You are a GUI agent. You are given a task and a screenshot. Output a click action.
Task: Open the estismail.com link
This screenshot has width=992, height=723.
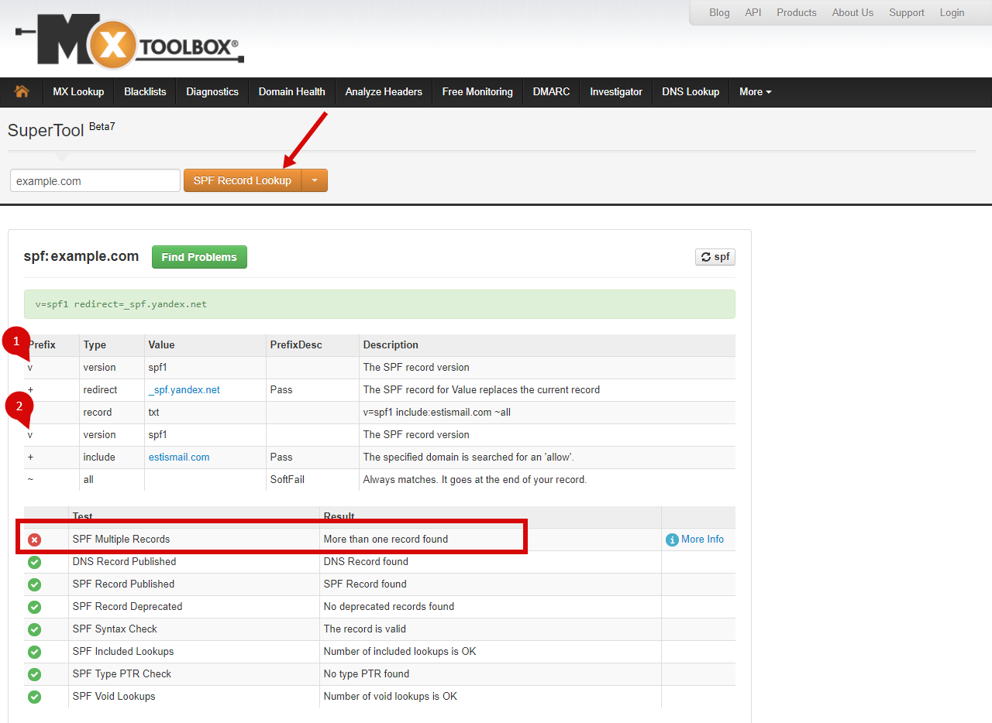[179, 457]
